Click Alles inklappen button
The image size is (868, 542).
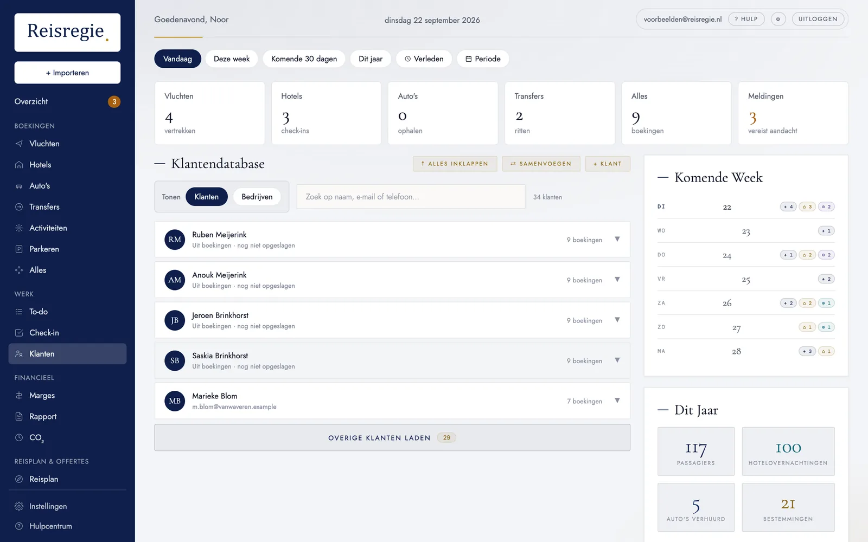tap(455, 164)
